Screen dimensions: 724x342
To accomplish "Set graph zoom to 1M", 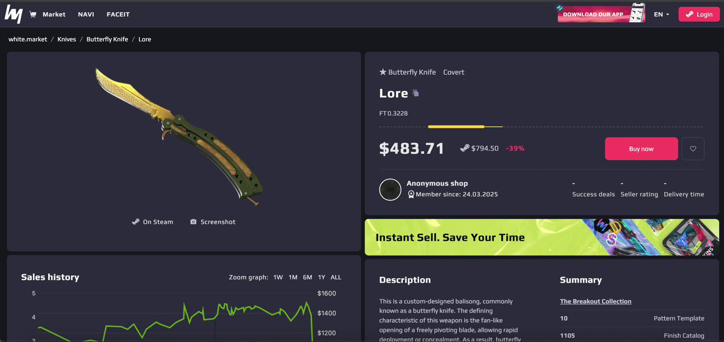I will [293, 277].
